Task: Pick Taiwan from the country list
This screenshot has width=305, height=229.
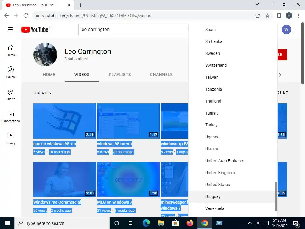Action: click(233, 77)
